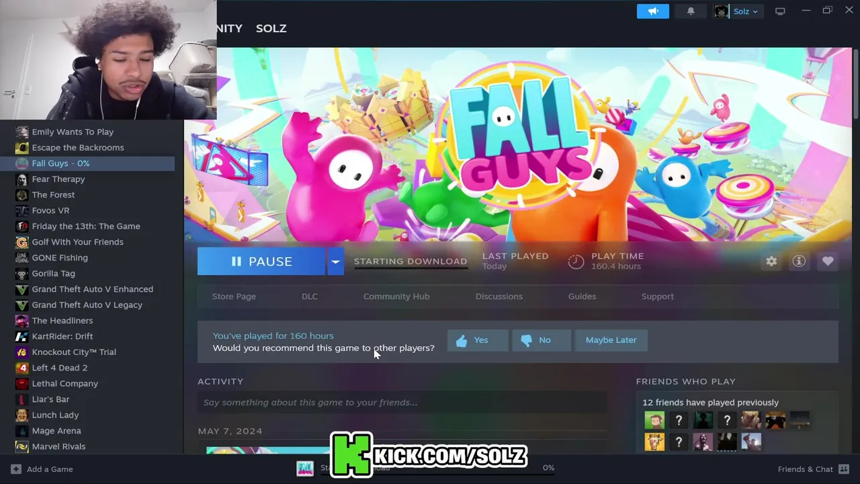Click the thumbs down No icon
860x484 pixels.
click(526, 341)
